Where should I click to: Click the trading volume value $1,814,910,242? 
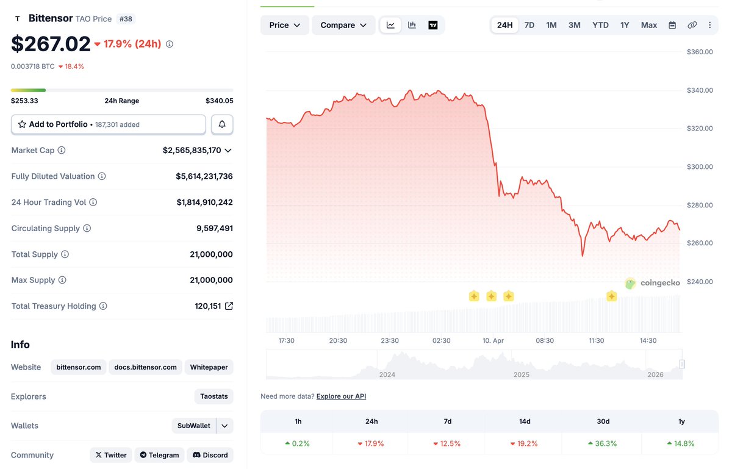(205, 202)
